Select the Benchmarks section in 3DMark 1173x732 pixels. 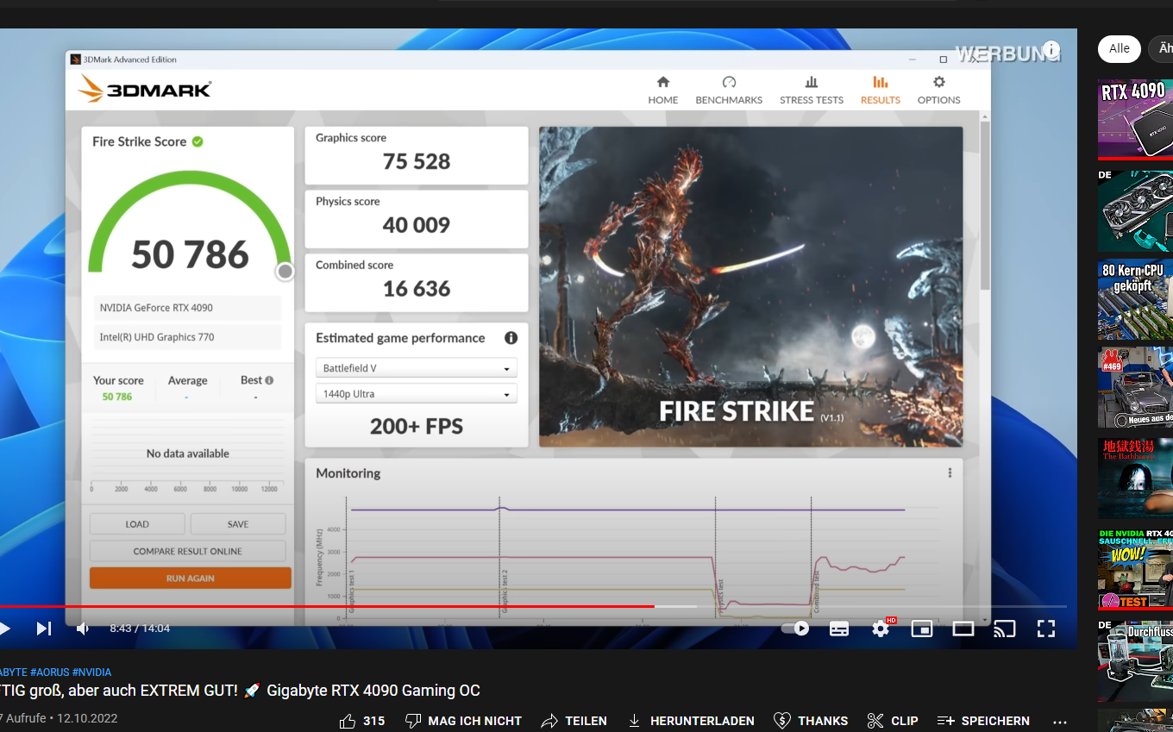click(728, 91)
